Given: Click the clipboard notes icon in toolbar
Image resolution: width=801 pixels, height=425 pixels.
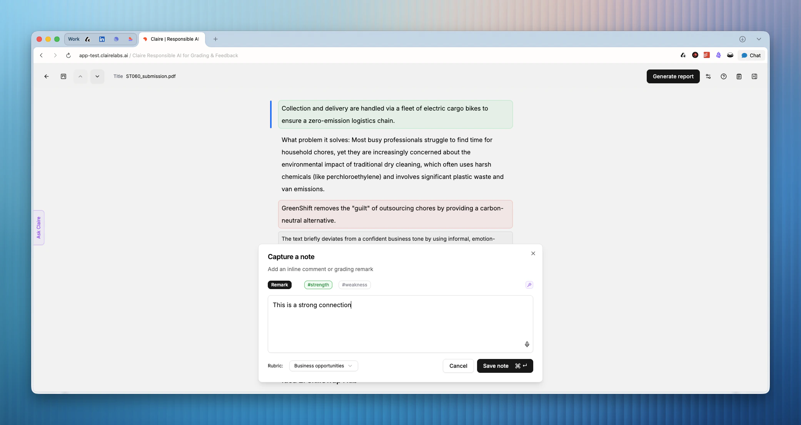Looking at the screenshot, I should coord(739,76).
